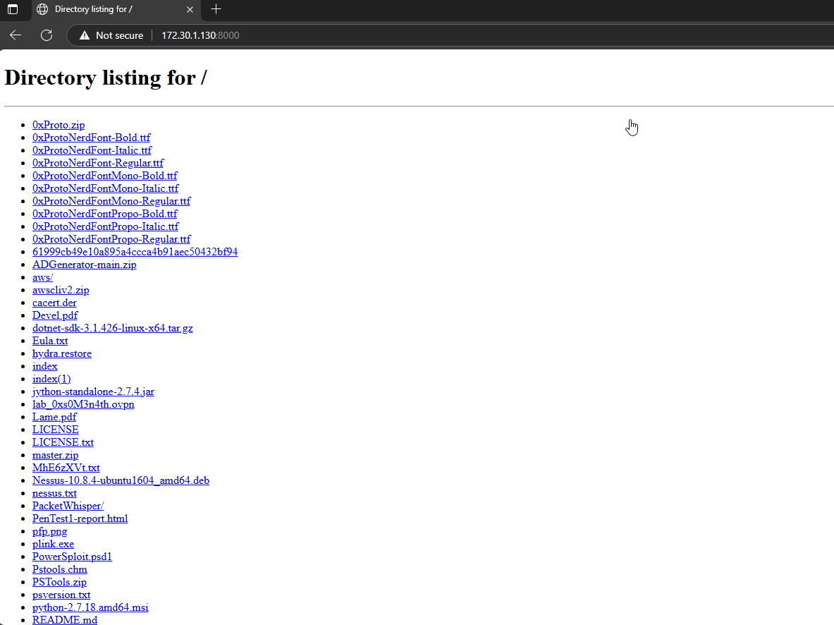Open Lame.pdf
The image size is (834, 625).
(54, 418)
